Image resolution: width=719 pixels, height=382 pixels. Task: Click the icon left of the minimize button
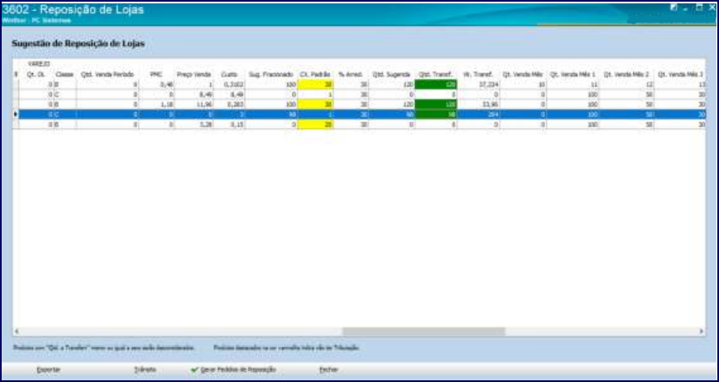(x=674, y=8)
